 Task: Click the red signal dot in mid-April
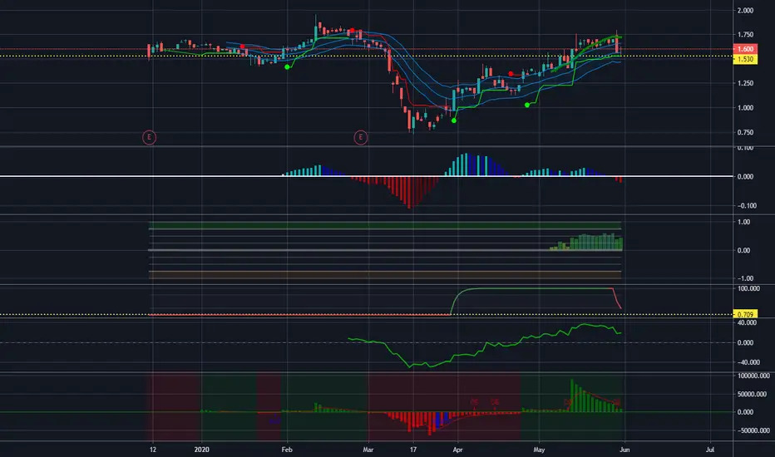pyautogui.click(x=511, y=74)
